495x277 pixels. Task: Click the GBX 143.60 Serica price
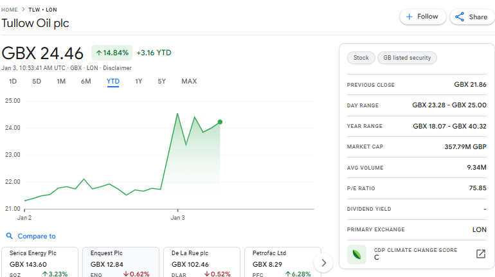pyautogui.click(x=28, y=264)
